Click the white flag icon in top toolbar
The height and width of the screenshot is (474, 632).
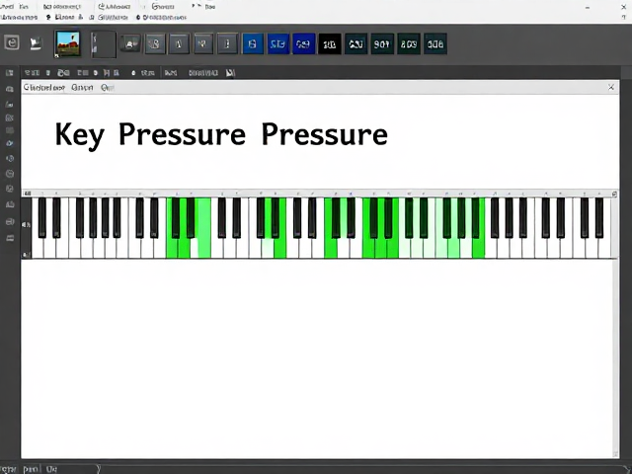tap(36, 43)
